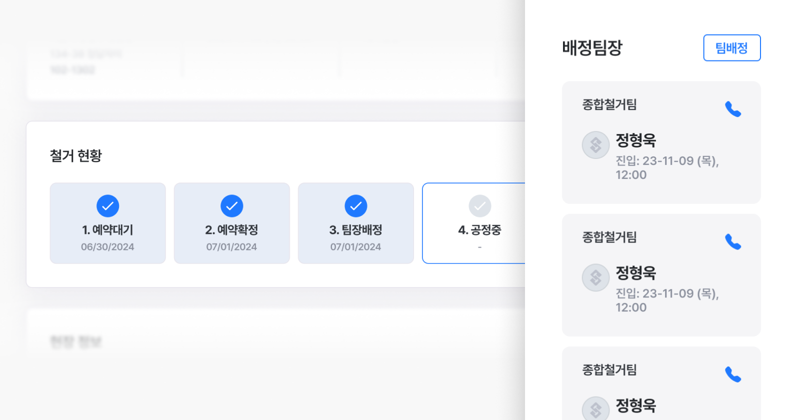Select the 1. 예약대기 step label
The width and height of the screenshot is (800, 420).
coord(107,230)
